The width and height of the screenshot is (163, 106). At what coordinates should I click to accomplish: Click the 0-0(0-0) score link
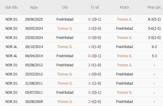pyautogui.click(x=95, y=37)
